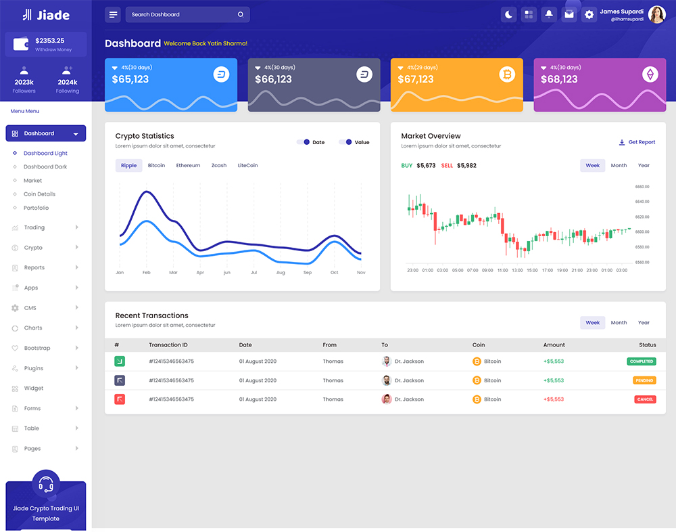The image size is (676, 532).
Task: Select Month tab in Market Overview
Action: 619,166
